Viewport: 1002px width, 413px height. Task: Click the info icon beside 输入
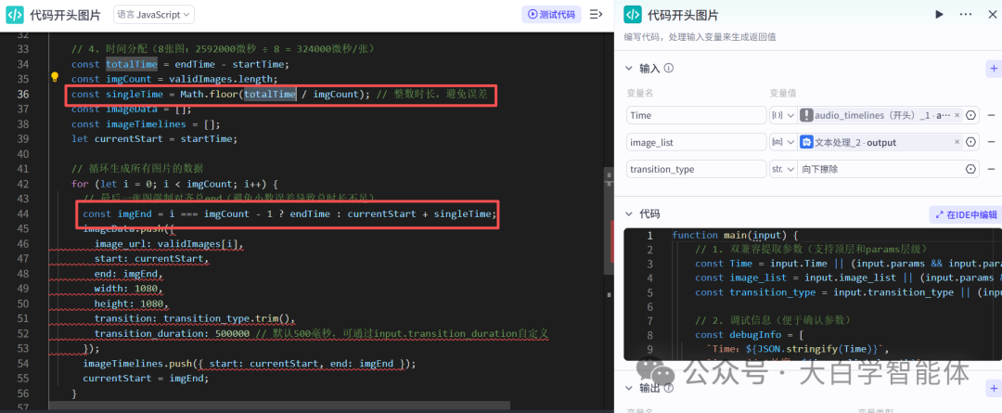(x=669, y=68)
